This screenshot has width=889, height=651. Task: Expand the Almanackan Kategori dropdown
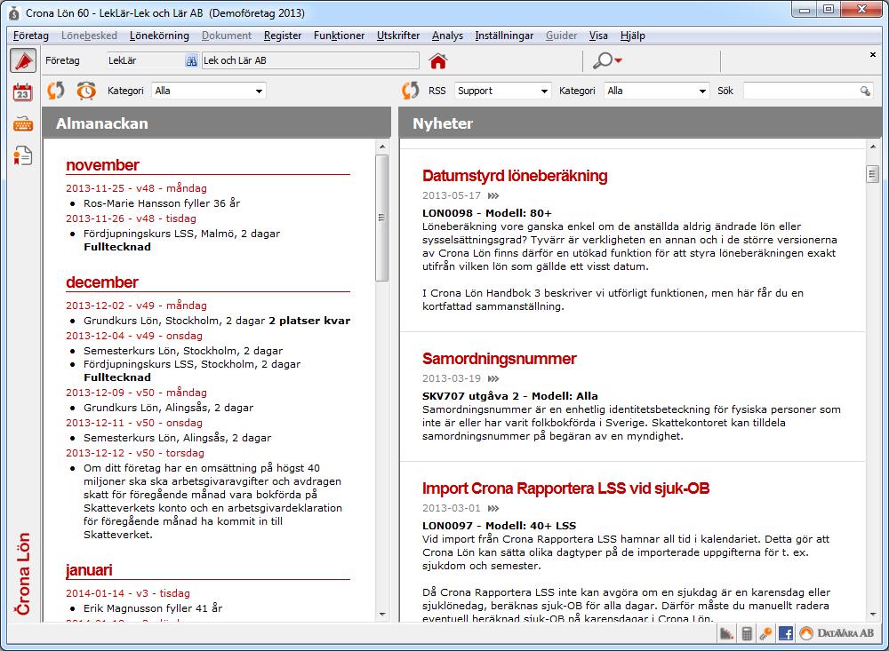click(x=259, y=91)
